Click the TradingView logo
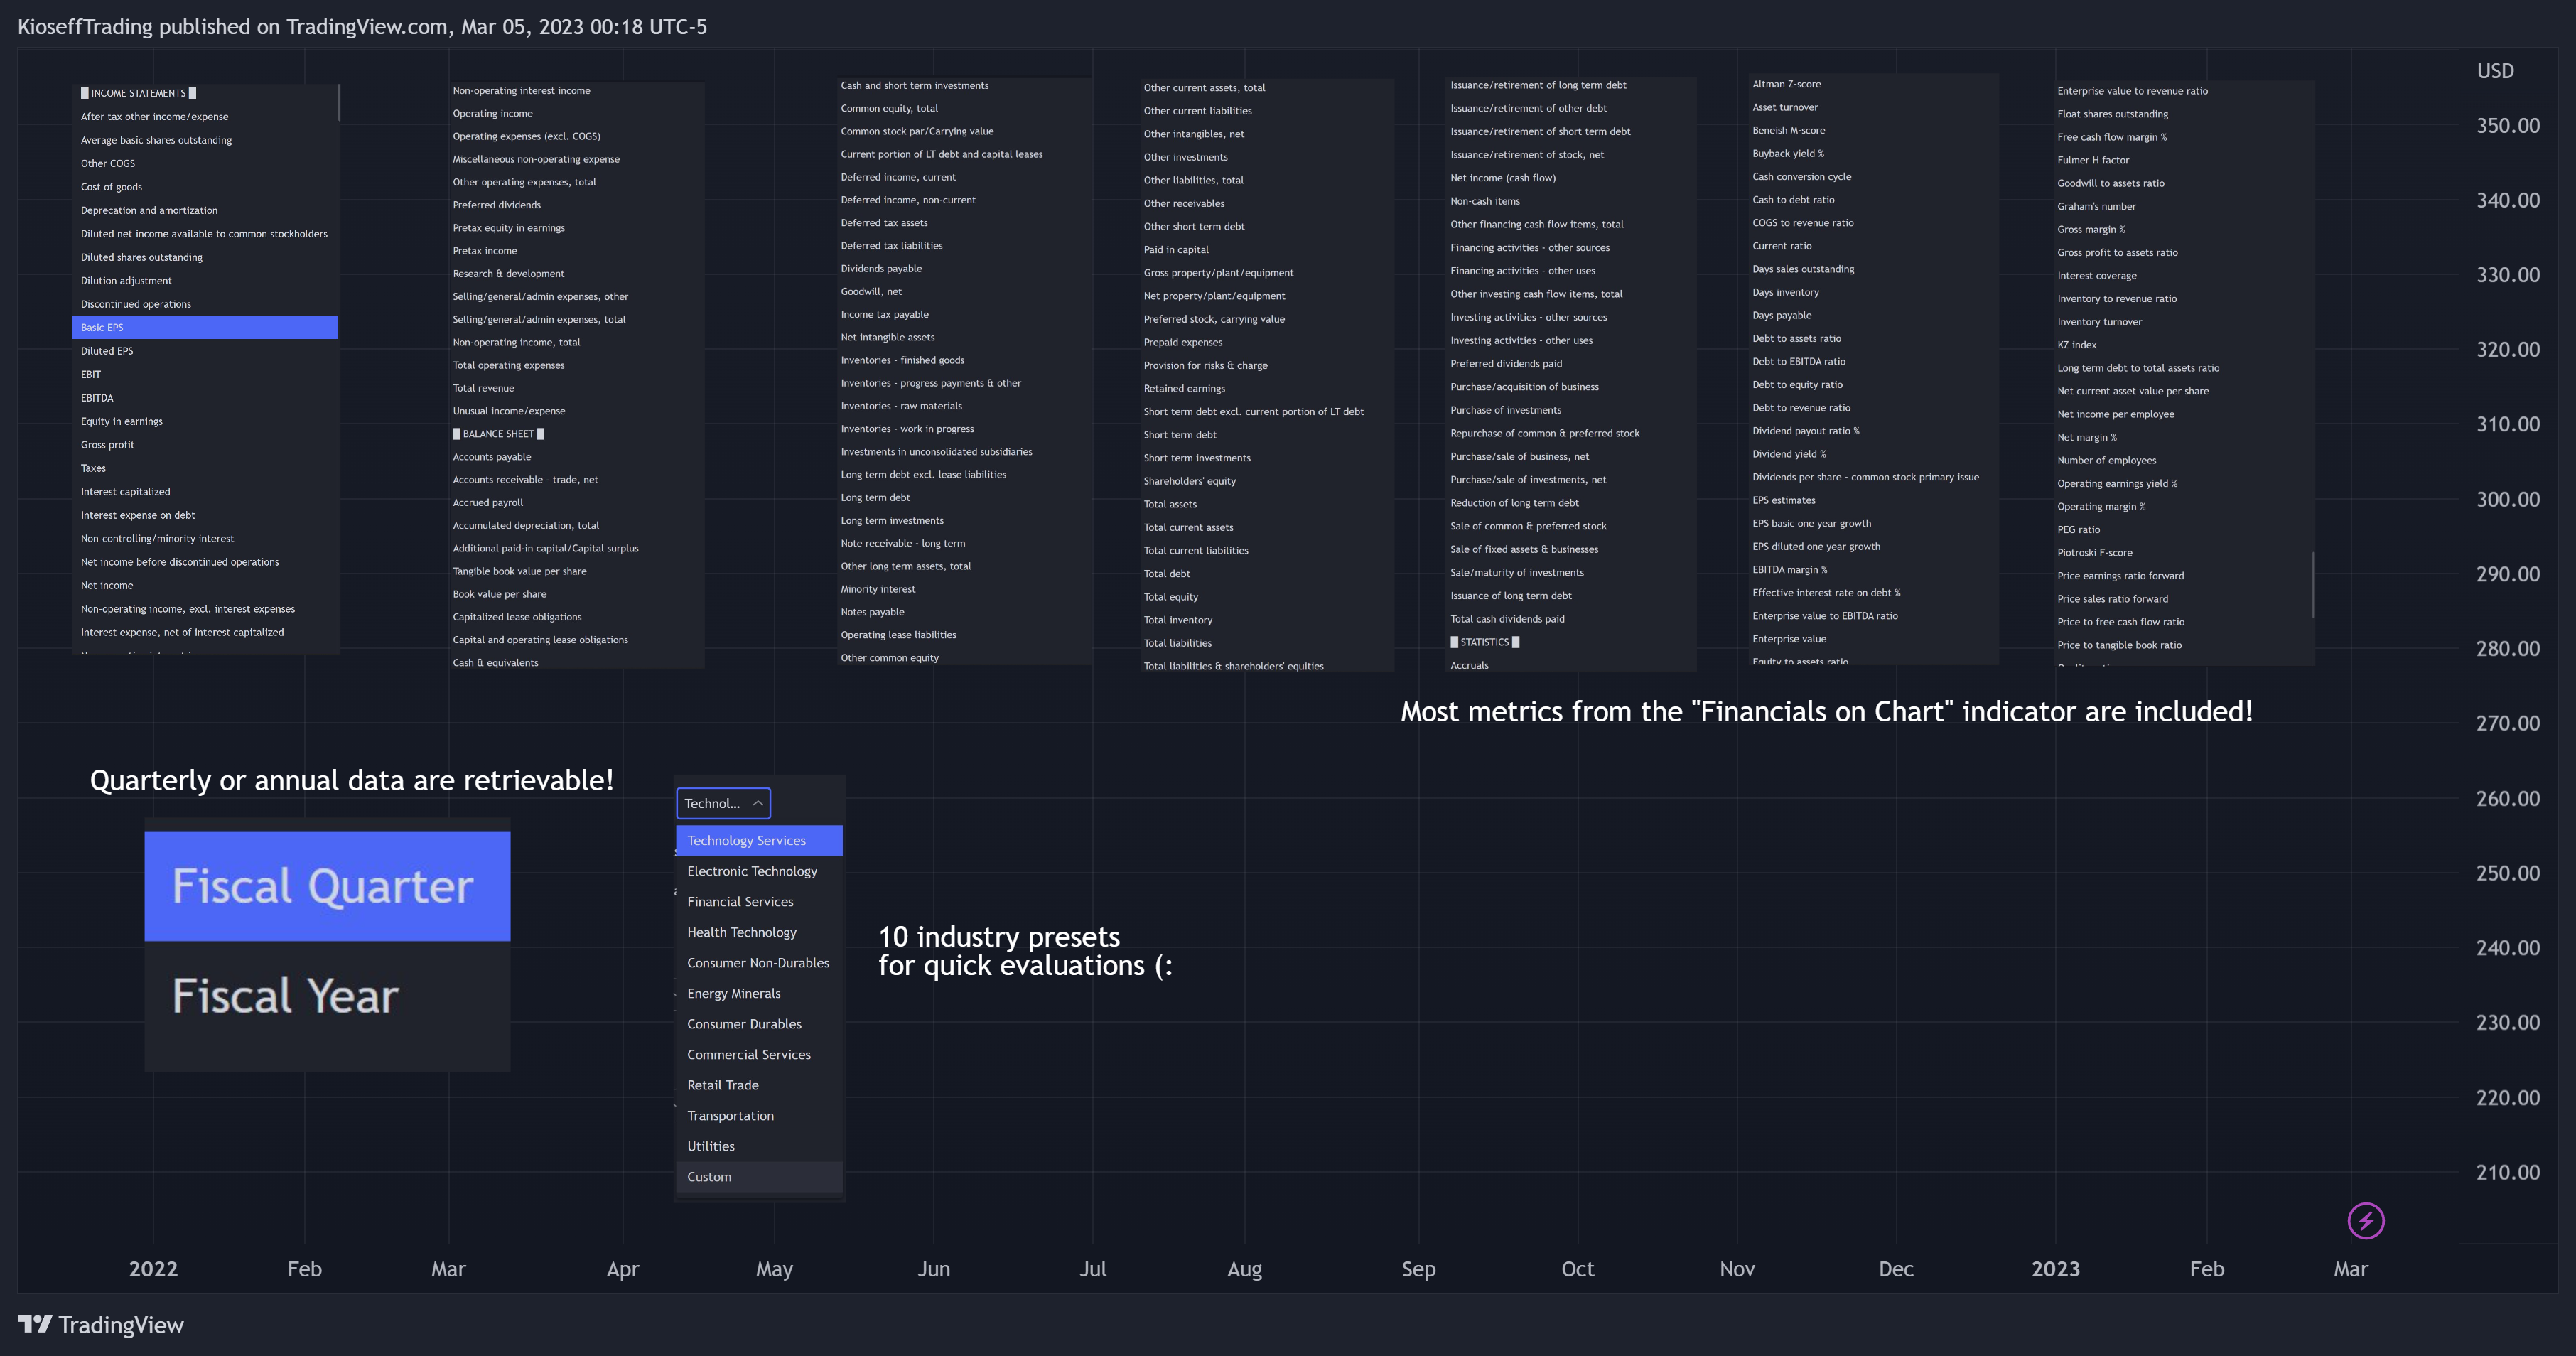 (x=101, y=1325)
